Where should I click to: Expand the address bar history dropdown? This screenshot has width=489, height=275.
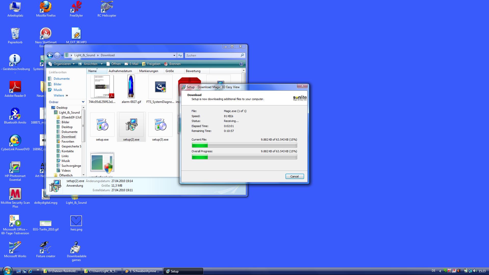click(x=174, y=55)
